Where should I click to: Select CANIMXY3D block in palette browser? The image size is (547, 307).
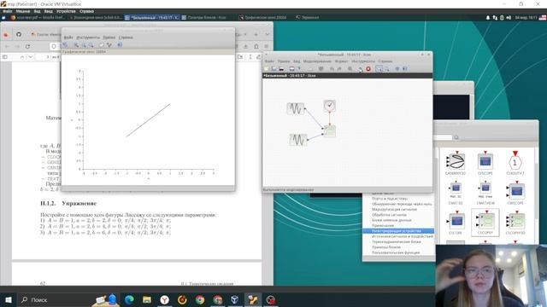point(456,163)
